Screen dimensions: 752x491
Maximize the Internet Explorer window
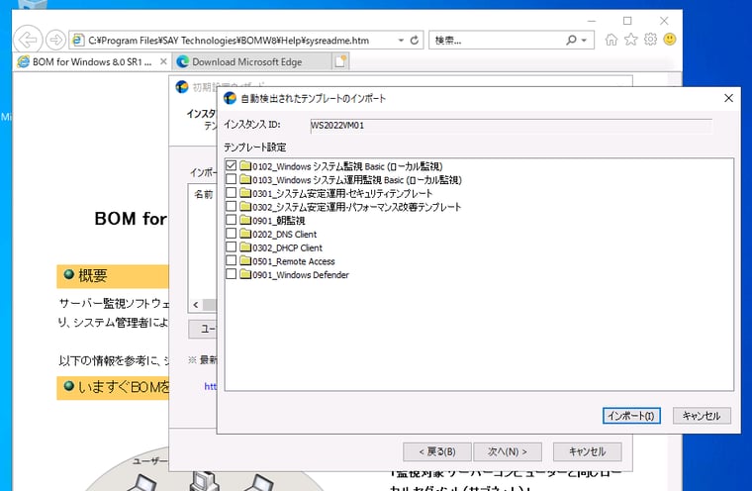627,21
